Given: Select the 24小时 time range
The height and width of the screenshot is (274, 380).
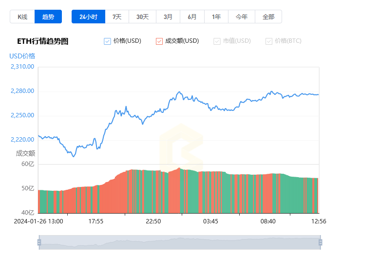Looking at the screenshot, I should [89, 17].
